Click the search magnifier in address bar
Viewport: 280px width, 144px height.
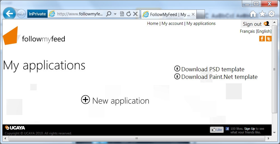coord(109,14)
